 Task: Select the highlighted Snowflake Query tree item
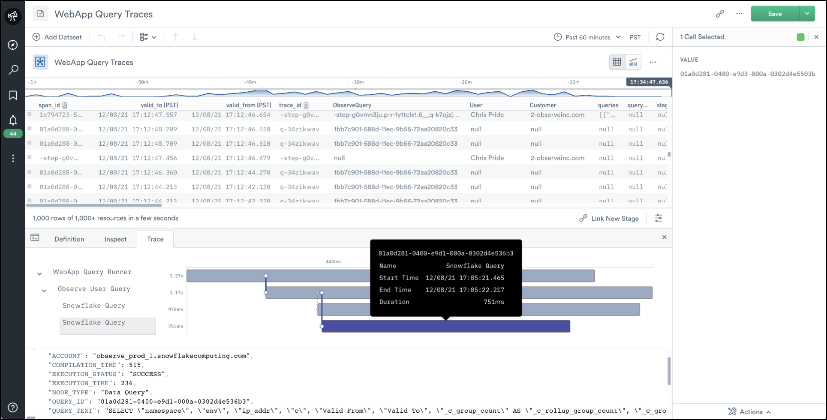[x=108, y=326]
